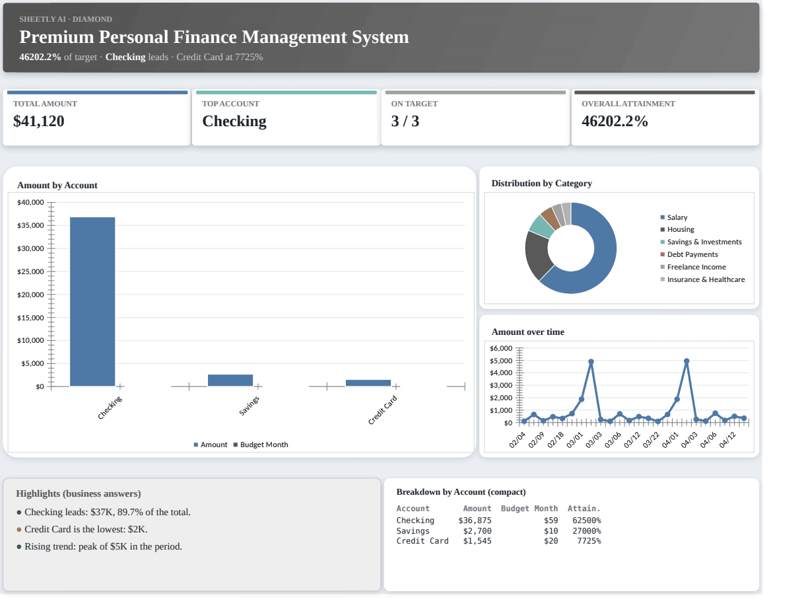Click the 62500% attainment value

pyautogui.click(x=587, y=520)
